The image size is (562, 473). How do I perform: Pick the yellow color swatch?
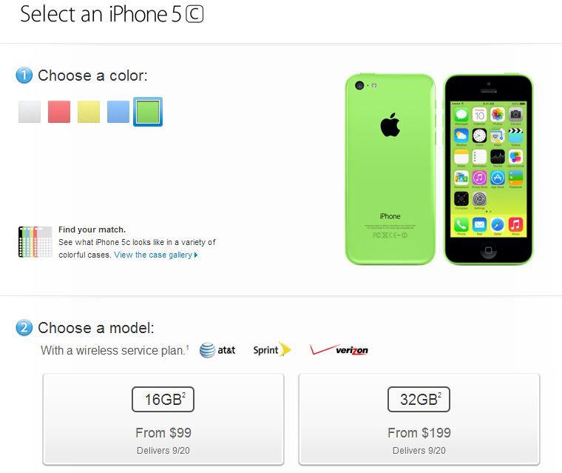(89, 112)
